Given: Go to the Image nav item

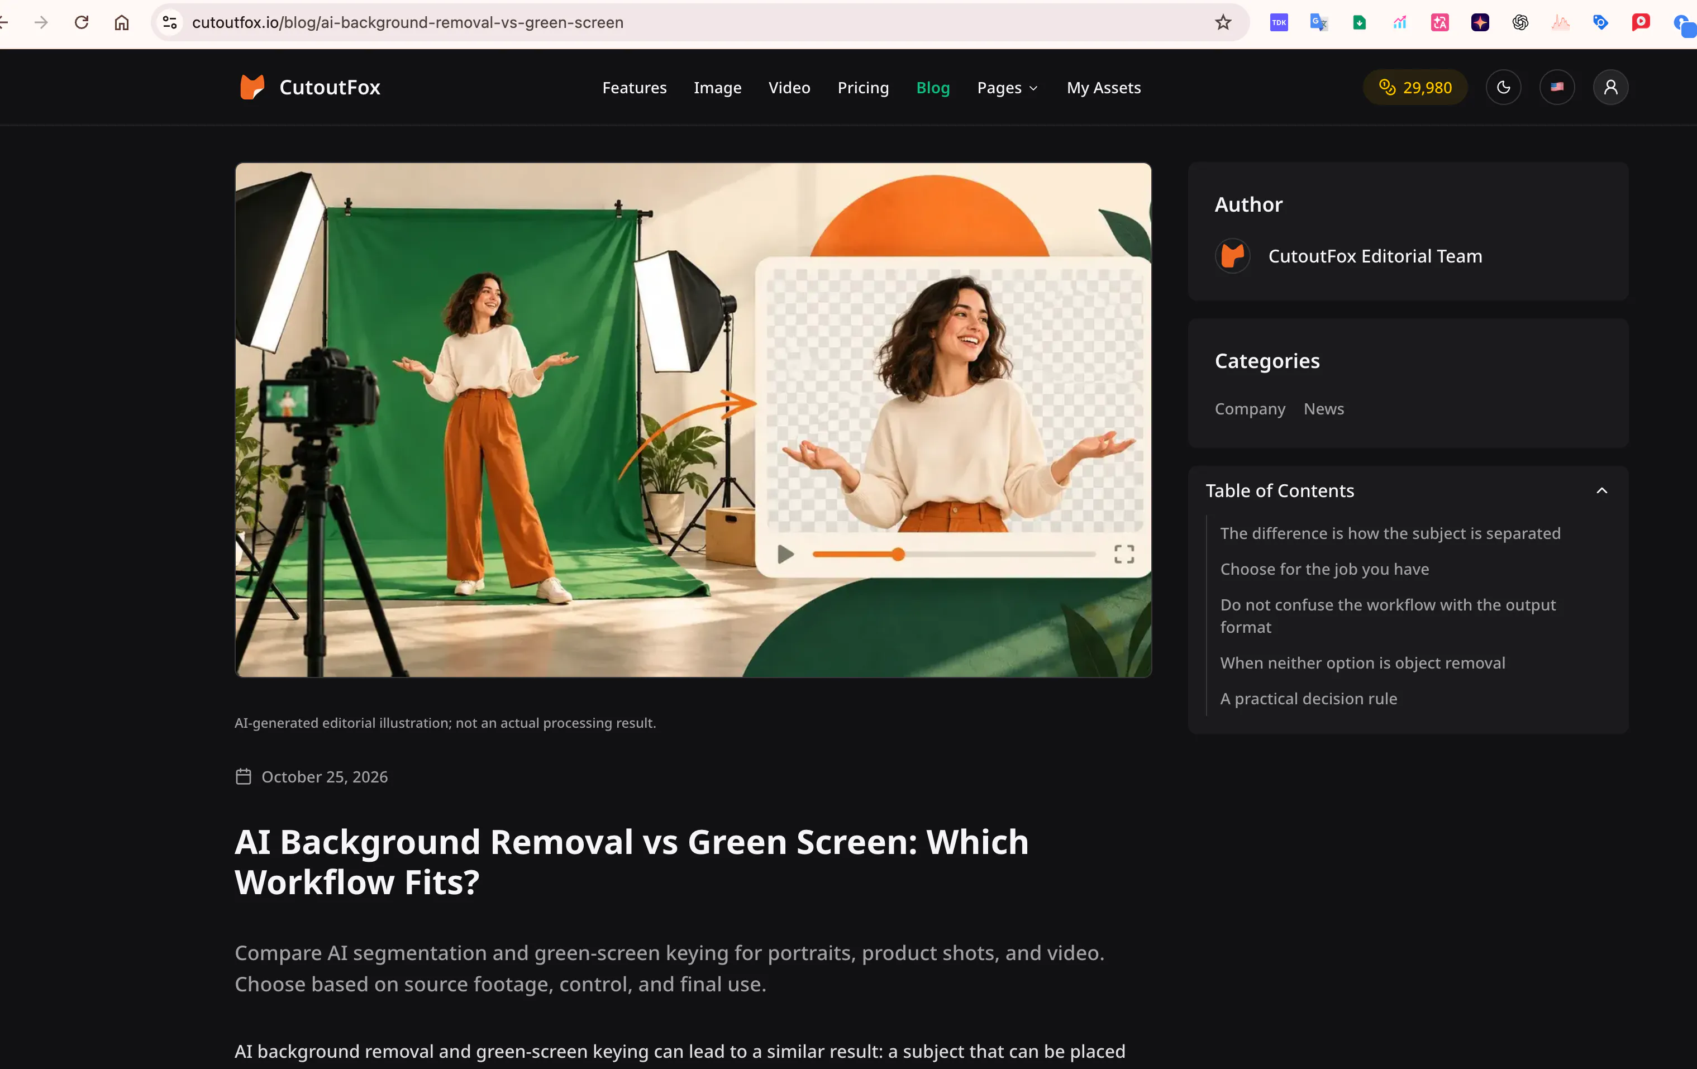Looking at the screenshot, I should (717, 88).
